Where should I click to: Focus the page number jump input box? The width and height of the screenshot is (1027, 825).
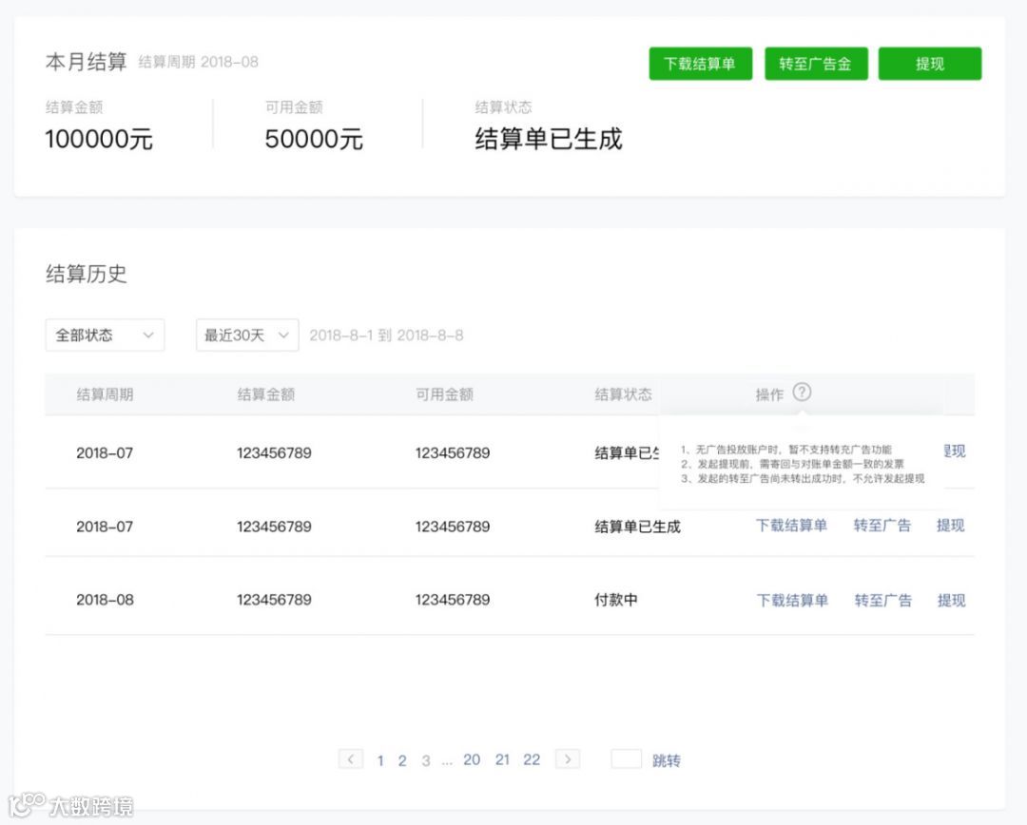click(626, 758)
